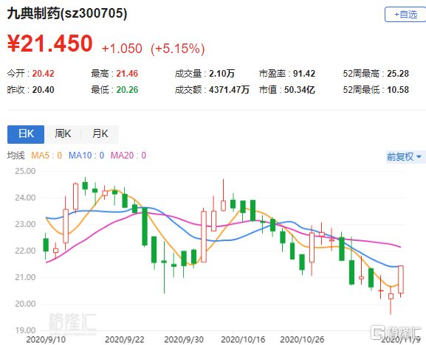Click the stock title 九典制药(sz300705)
Viewport: 426px width, 345px height.
(x=67, y=13)
